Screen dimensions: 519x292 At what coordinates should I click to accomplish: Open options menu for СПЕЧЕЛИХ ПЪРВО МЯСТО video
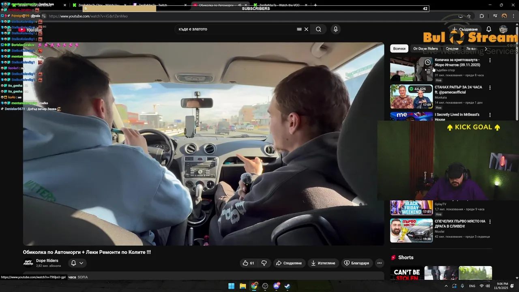pos(490,222)
